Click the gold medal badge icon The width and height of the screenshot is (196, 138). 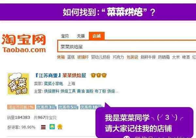(x=60, y=127)
